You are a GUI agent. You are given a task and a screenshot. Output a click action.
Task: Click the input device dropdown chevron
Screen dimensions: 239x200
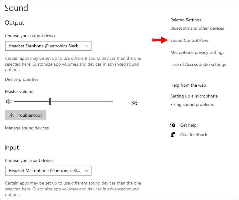[x=87, y=171]
